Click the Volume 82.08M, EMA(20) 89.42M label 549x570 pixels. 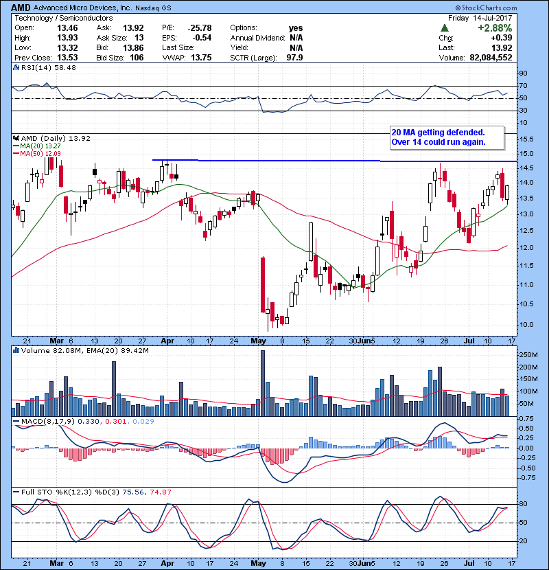point(84,351)
